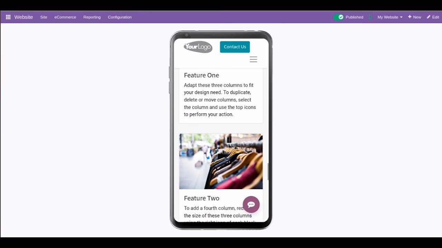This screenshot has height=248, width=442.
Task: Click the apps grid icon
Action: point(8,17)
